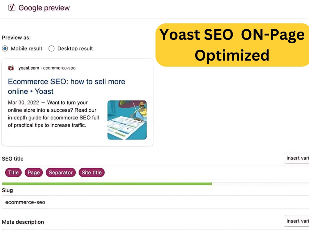Viewport: 309px width, 232px height.
Task: Open Insert variable for SEO title
Action: (297, 158)
